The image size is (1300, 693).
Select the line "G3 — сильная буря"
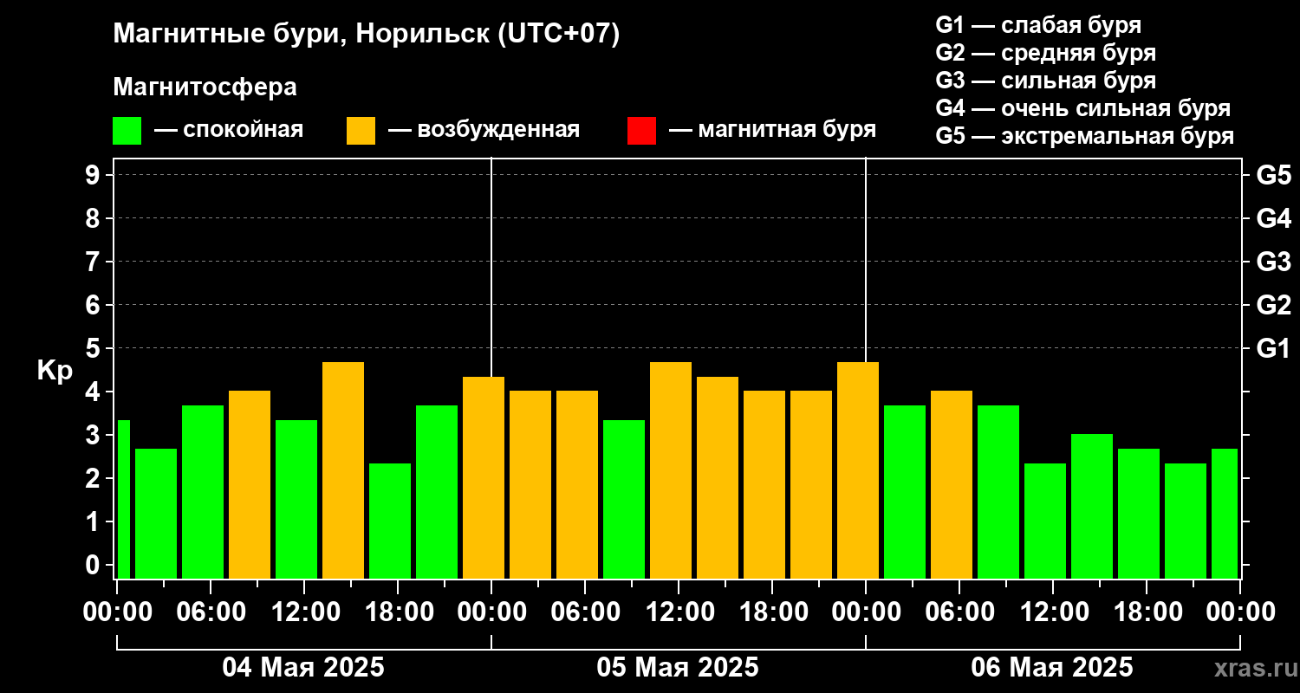click(x=1045, y=81)
